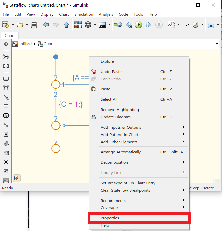This screenshot has height=231, width=222.
Task: Click the Hide/Show Explorer Bar icon
Action: [6, 44]
